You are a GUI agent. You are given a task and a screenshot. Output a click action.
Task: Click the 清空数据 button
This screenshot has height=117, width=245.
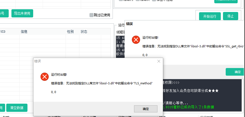point(17,108)
